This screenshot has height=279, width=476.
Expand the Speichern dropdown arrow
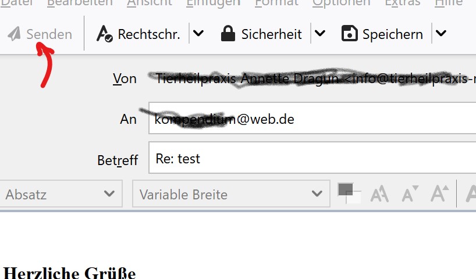441,34
